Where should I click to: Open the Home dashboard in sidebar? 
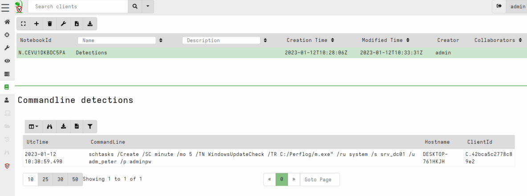pos(7,22)
